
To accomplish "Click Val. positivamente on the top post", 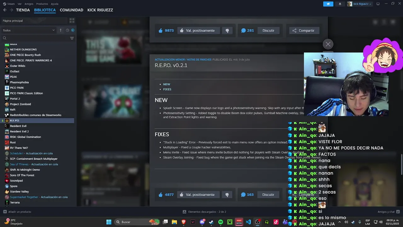I will click(198, 31).
